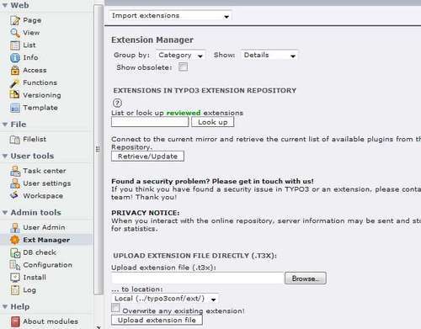
Task: Click the Look up button
Action: 213,122
